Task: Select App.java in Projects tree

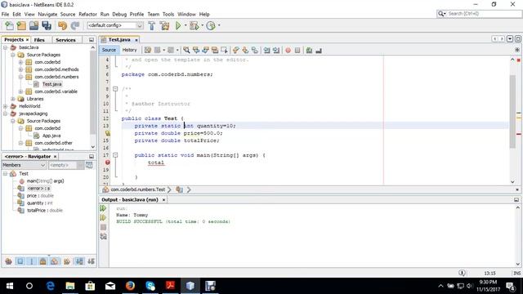Action: (x=51, y=136)
